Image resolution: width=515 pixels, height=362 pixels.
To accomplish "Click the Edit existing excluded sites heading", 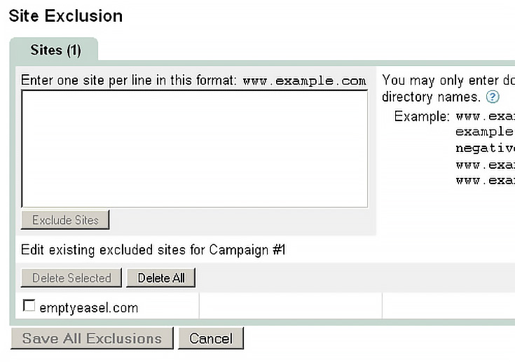I will pyautogui.click(x=153, y=250).
